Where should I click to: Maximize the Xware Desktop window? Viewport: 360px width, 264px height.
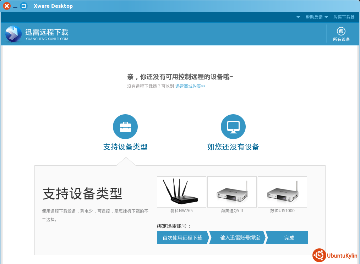24,6
